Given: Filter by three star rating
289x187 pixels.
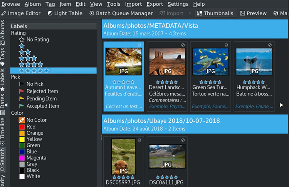Looking at the screenshot, I should click(28, 58).
